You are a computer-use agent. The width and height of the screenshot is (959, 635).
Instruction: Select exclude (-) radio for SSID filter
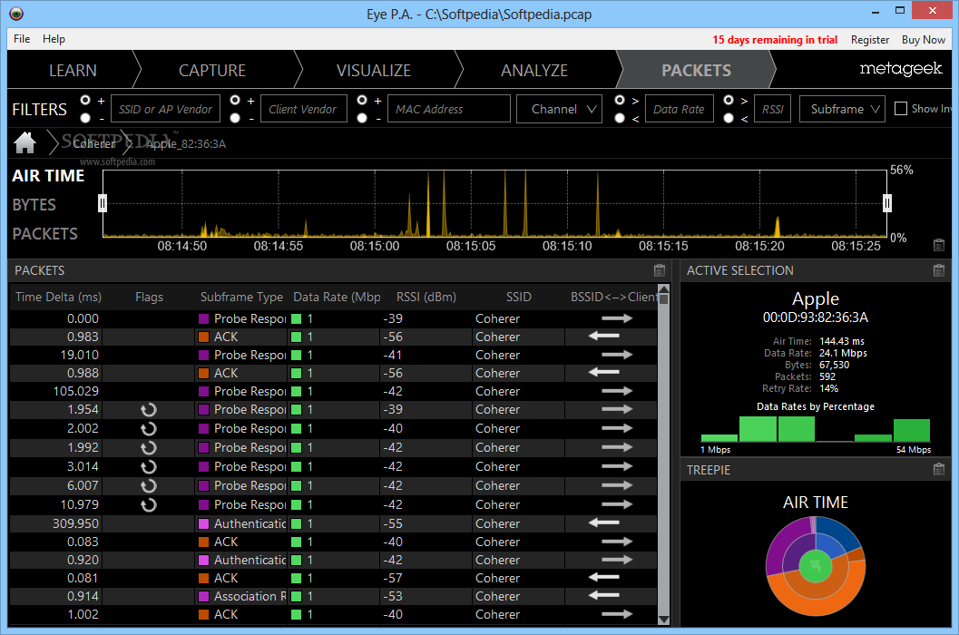85,117
